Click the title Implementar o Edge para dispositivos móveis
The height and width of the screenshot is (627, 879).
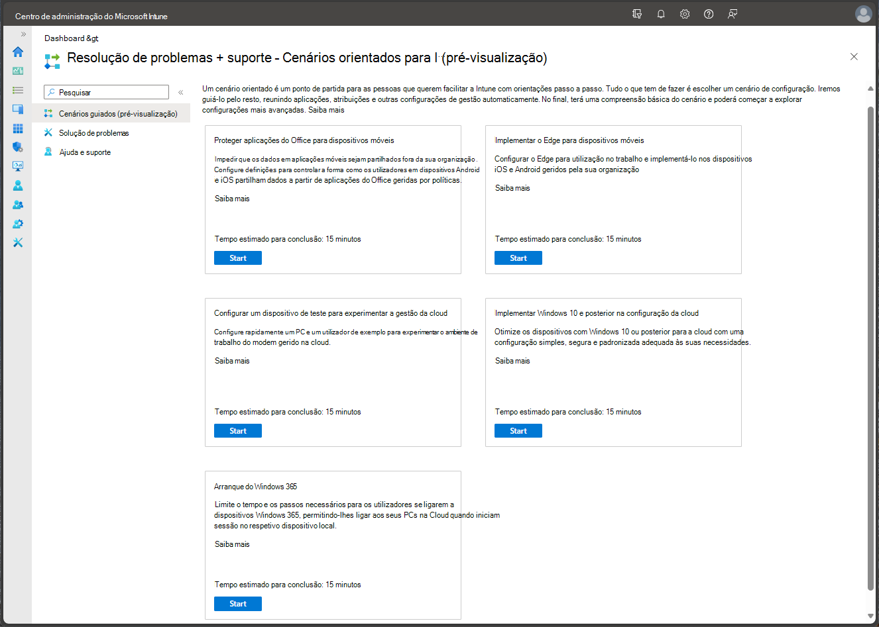tap(569, 140)
